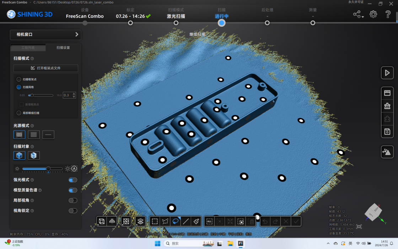This screenshot has height=249, width=398.
Task: Open the settings gear
Action: (x=373, y=14)
